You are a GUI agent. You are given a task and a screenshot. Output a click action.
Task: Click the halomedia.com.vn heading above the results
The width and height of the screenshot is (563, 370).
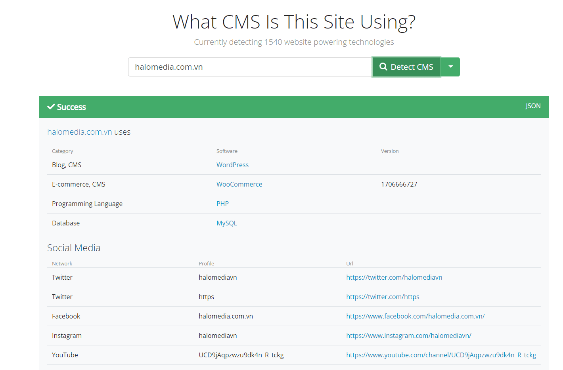pyautogui.click(x=79, y=132)
